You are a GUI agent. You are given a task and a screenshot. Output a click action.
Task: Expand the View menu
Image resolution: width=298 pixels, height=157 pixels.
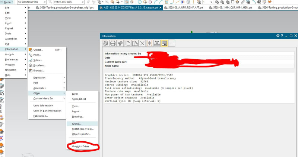pos(14,18)
